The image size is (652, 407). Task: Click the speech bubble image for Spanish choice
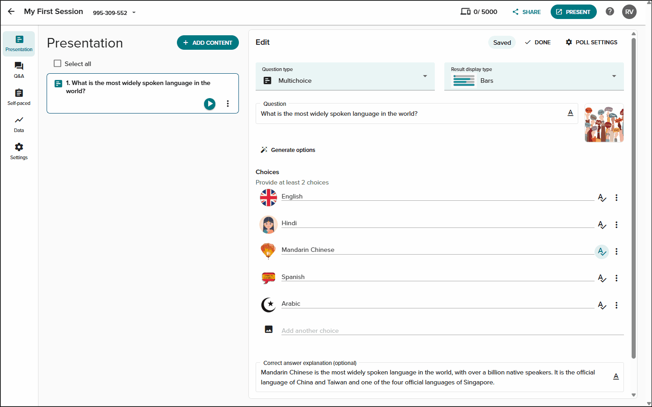tap(268, 278)
